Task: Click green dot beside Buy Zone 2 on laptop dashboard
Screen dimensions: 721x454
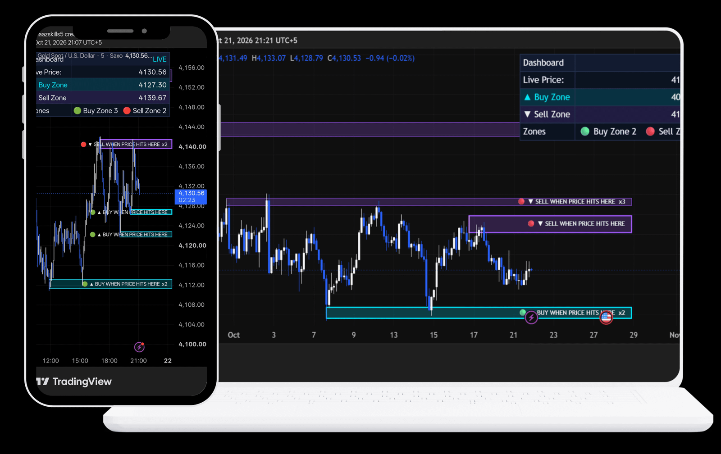Action: pyautogui.click(x=585, y=132)
